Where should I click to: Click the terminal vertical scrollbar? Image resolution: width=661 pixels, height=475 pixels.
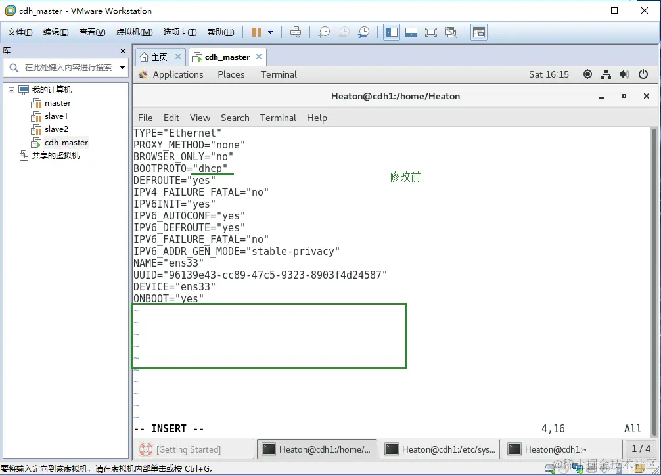coord(654,282)
